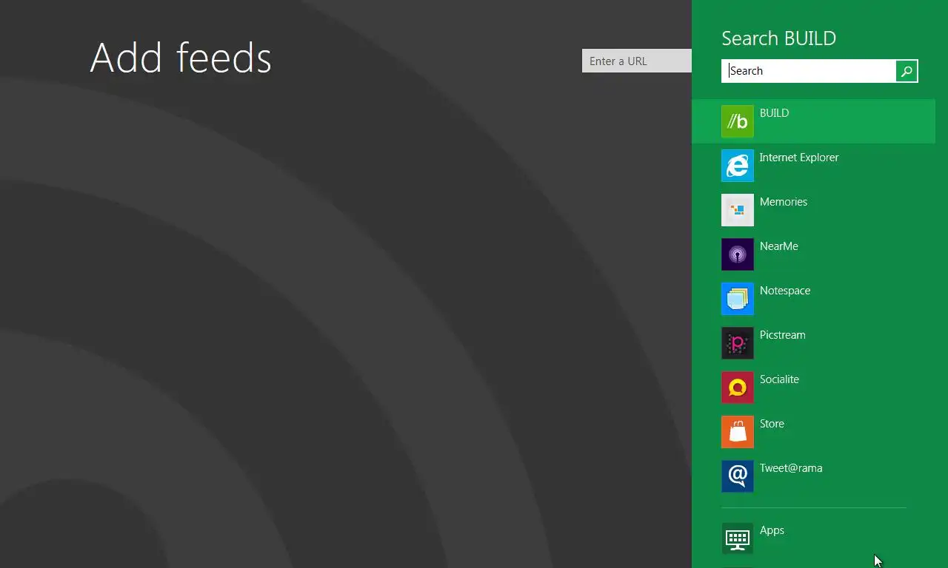Viewport: 948px width, 568px height.
Task: Select the BUILD label text
Action: coord(774,113)
